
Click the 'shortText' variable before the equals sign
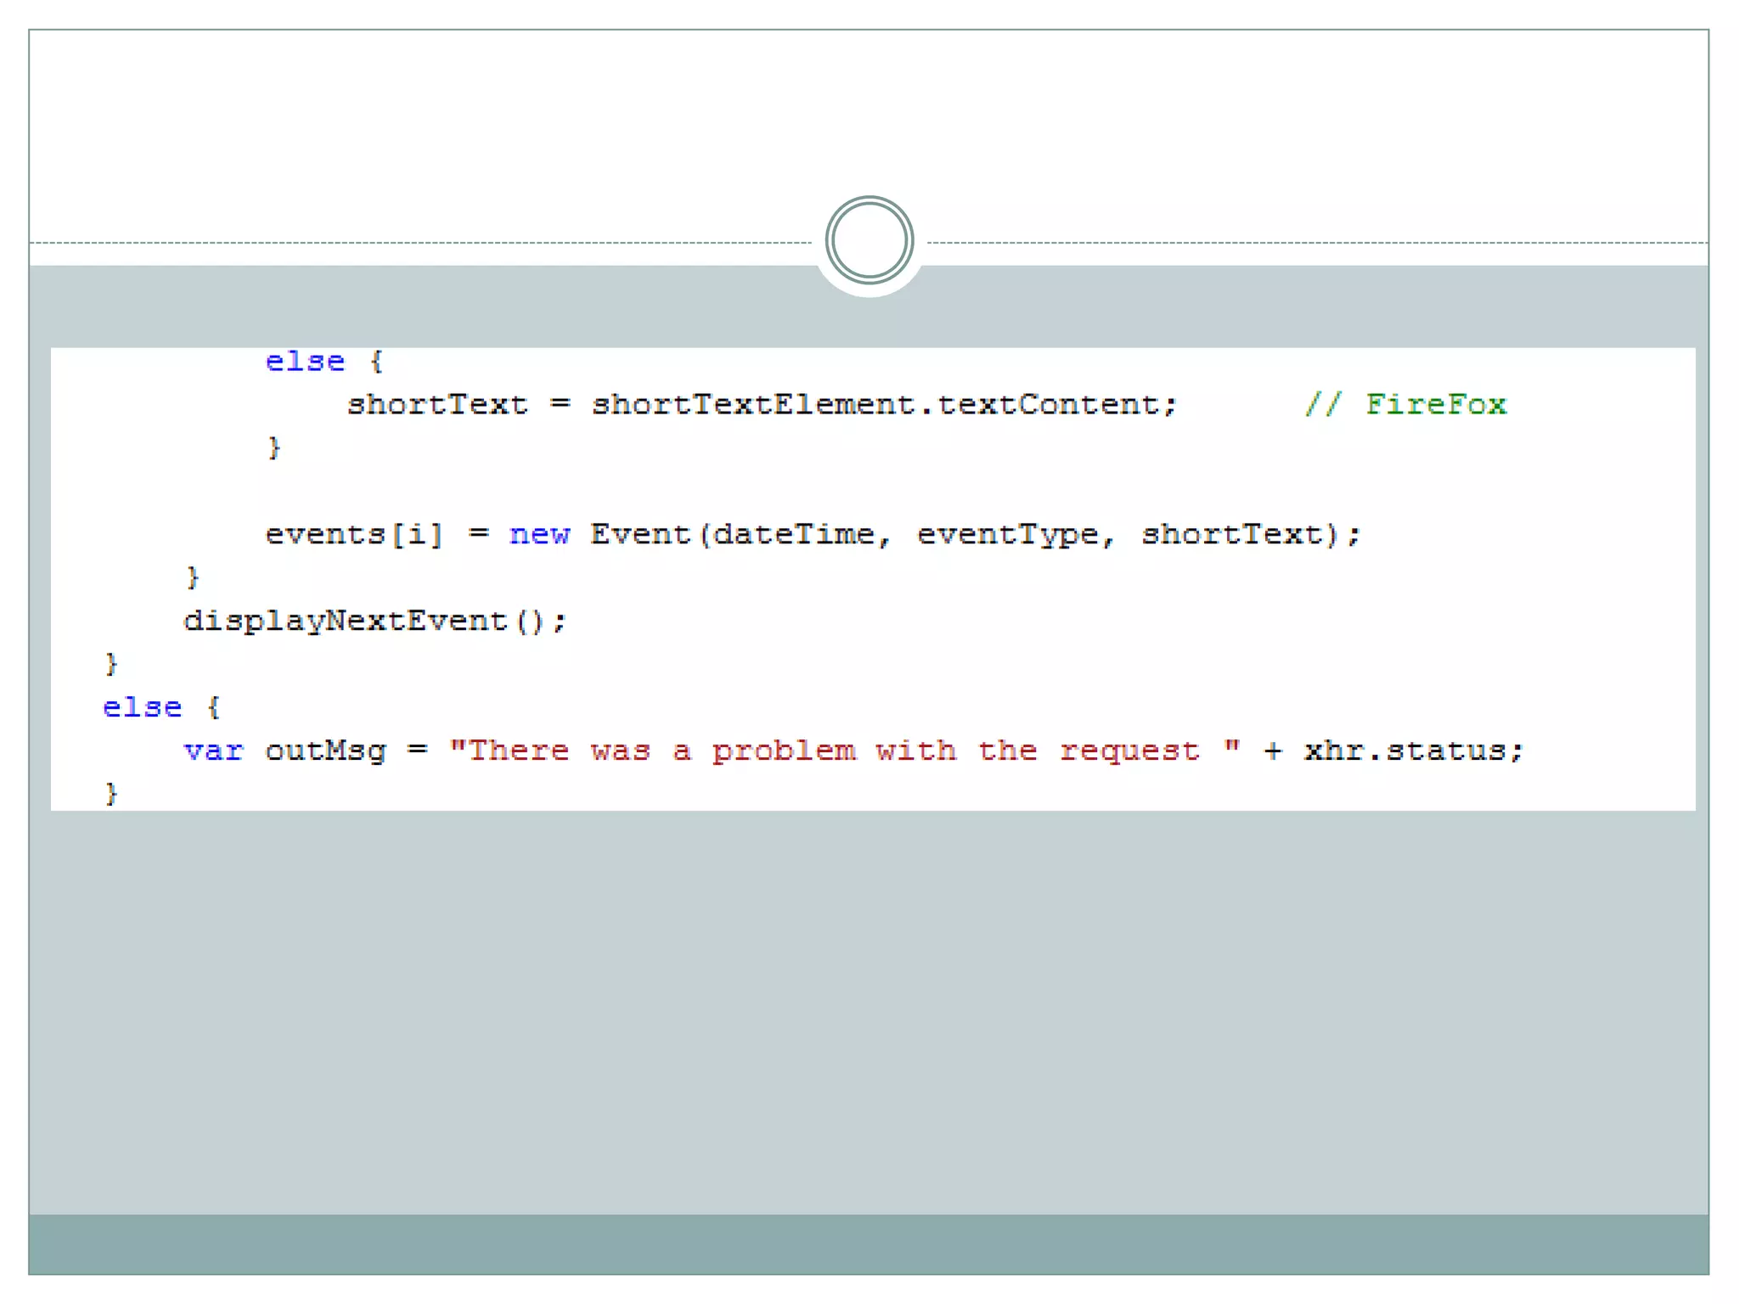tap(437, 405)
